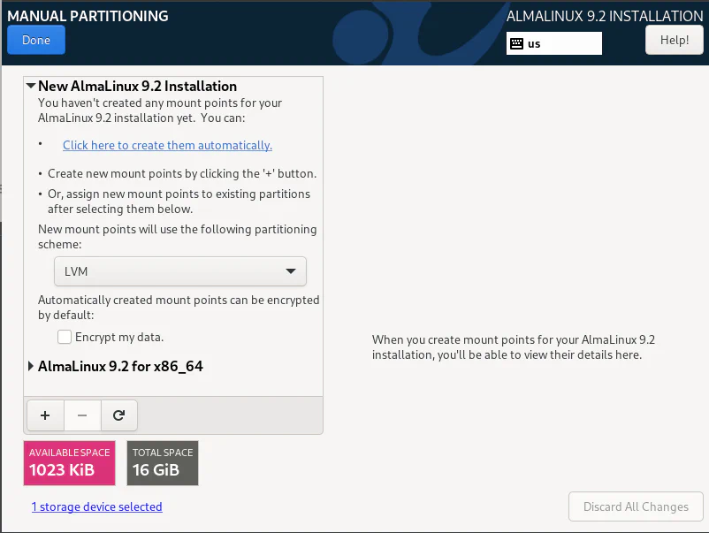Add a new mount point with the plus icon
This screenshot has height=533, width=709.
click(45, 415)
